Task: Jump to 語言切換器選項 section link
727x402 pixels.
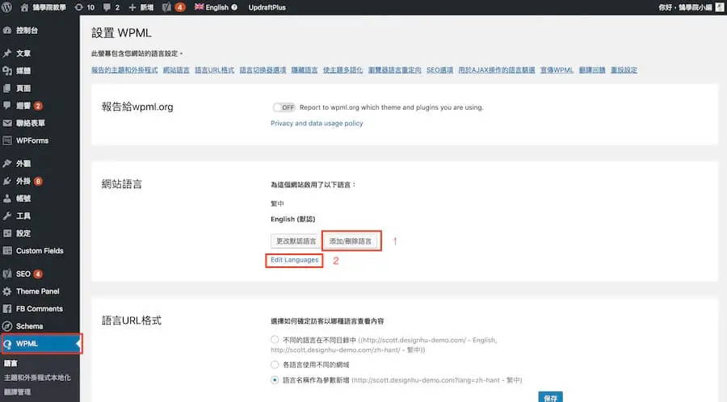Action: 263,70
